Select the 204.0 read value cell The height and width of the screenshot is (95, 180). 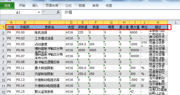pos(83,44)
